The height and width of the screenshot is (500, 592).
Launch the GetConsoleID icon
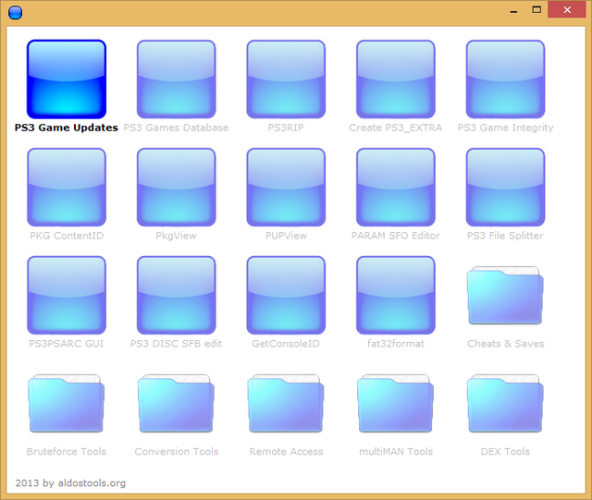(286, 295)
